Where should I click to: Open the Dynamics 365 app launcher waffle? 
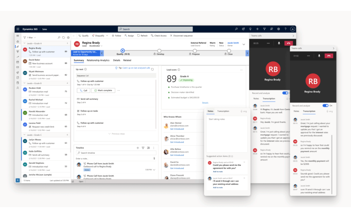pyautogui.click(x=18, y=29)
